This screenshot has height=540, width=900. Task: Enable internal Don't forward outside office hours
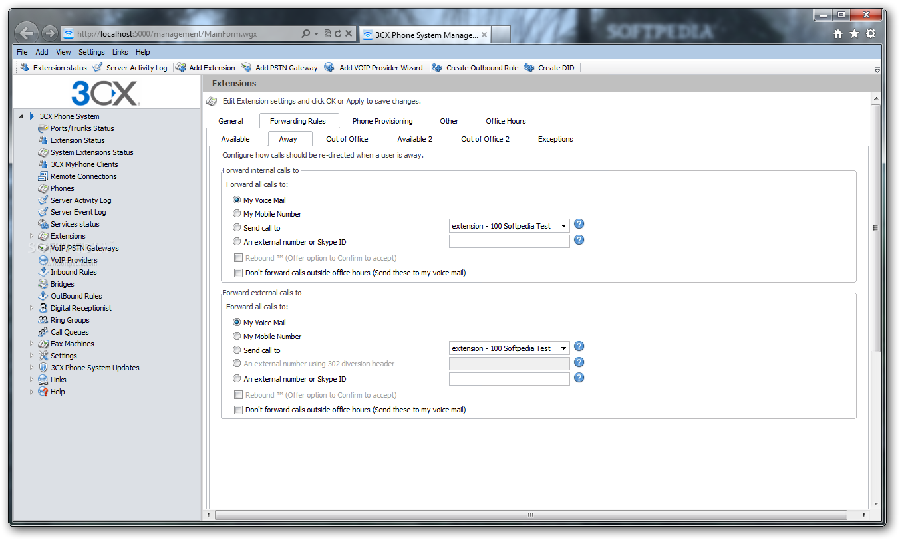coord(238,273)
